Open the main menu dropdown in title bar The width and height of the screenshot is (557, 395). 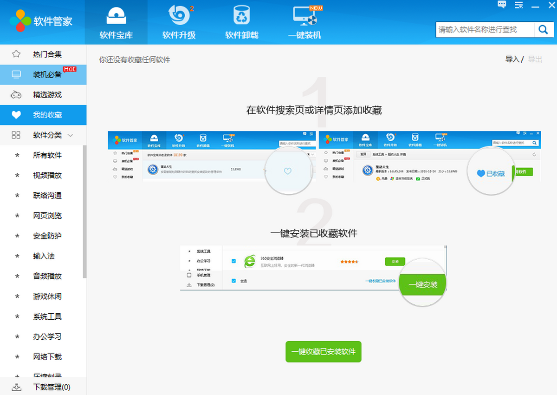pos(519,5)
